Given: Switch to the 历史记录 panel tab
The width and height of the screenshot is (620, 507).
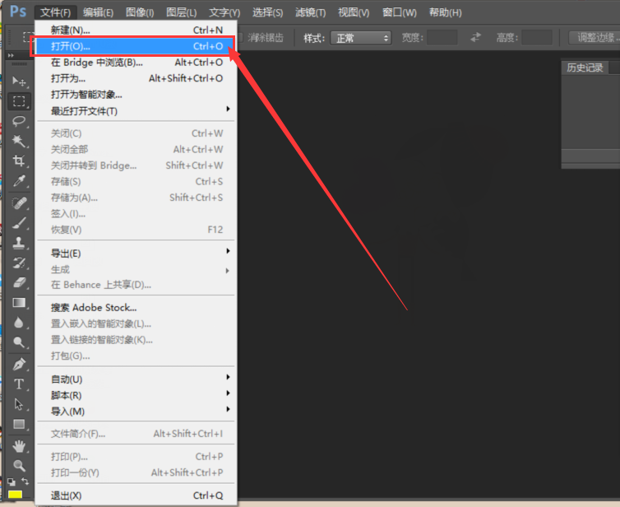Looking at the screenshot, I should coord(585,67).
